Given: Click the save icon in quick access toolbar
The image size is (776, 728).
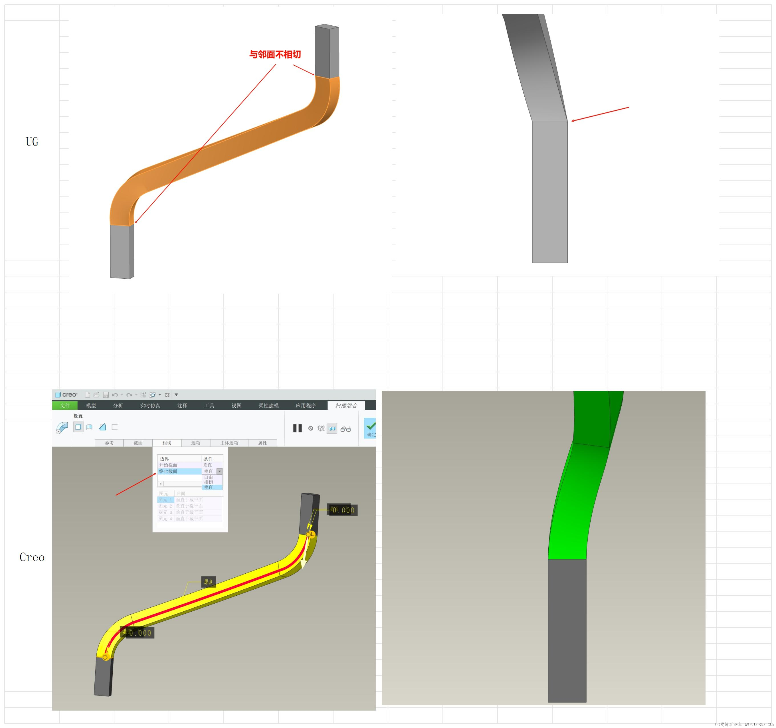Looking at the screenshot, I should (106, 395).
